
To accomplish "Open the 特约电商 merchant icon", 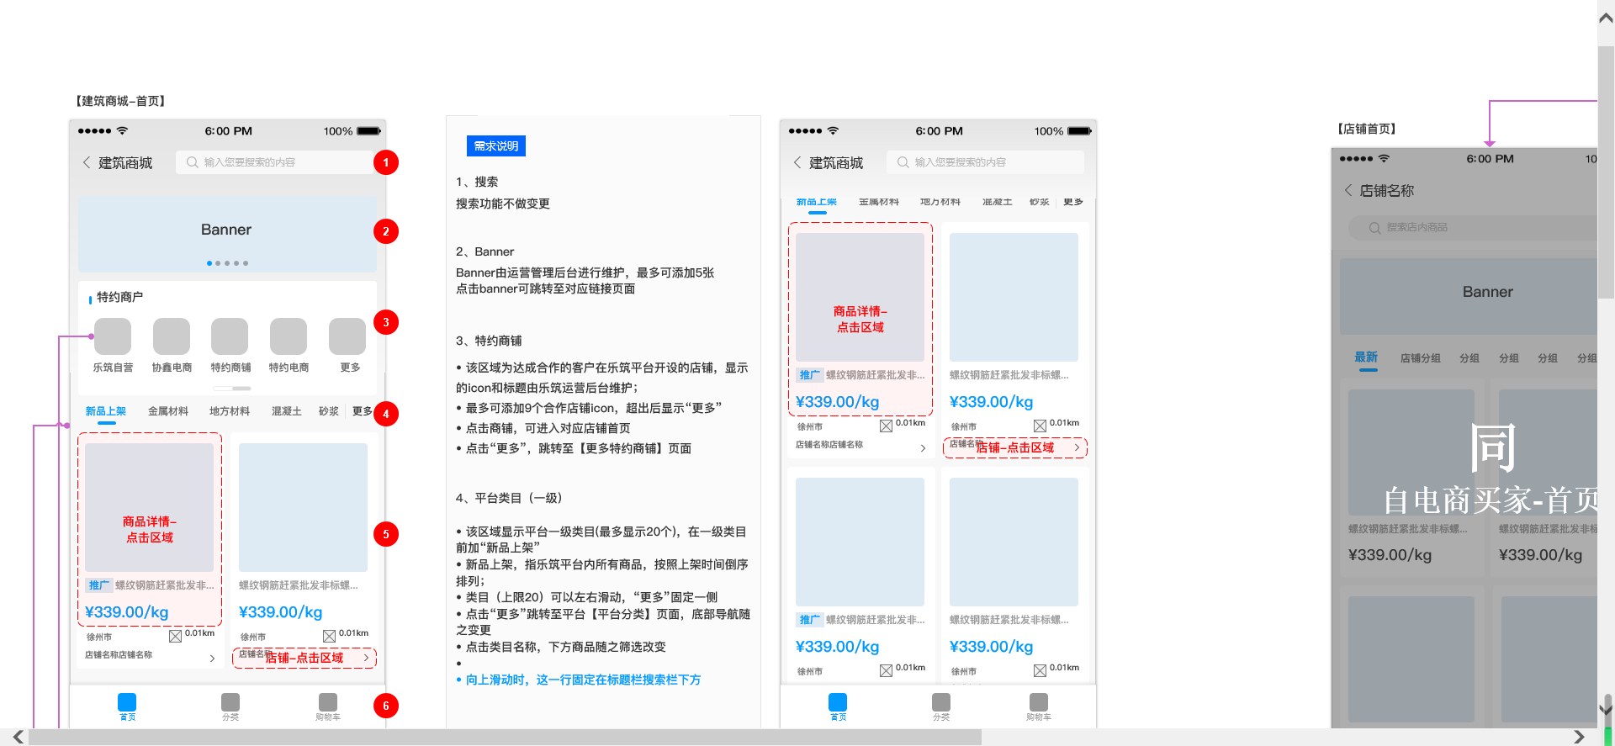I will coord(289,336).
